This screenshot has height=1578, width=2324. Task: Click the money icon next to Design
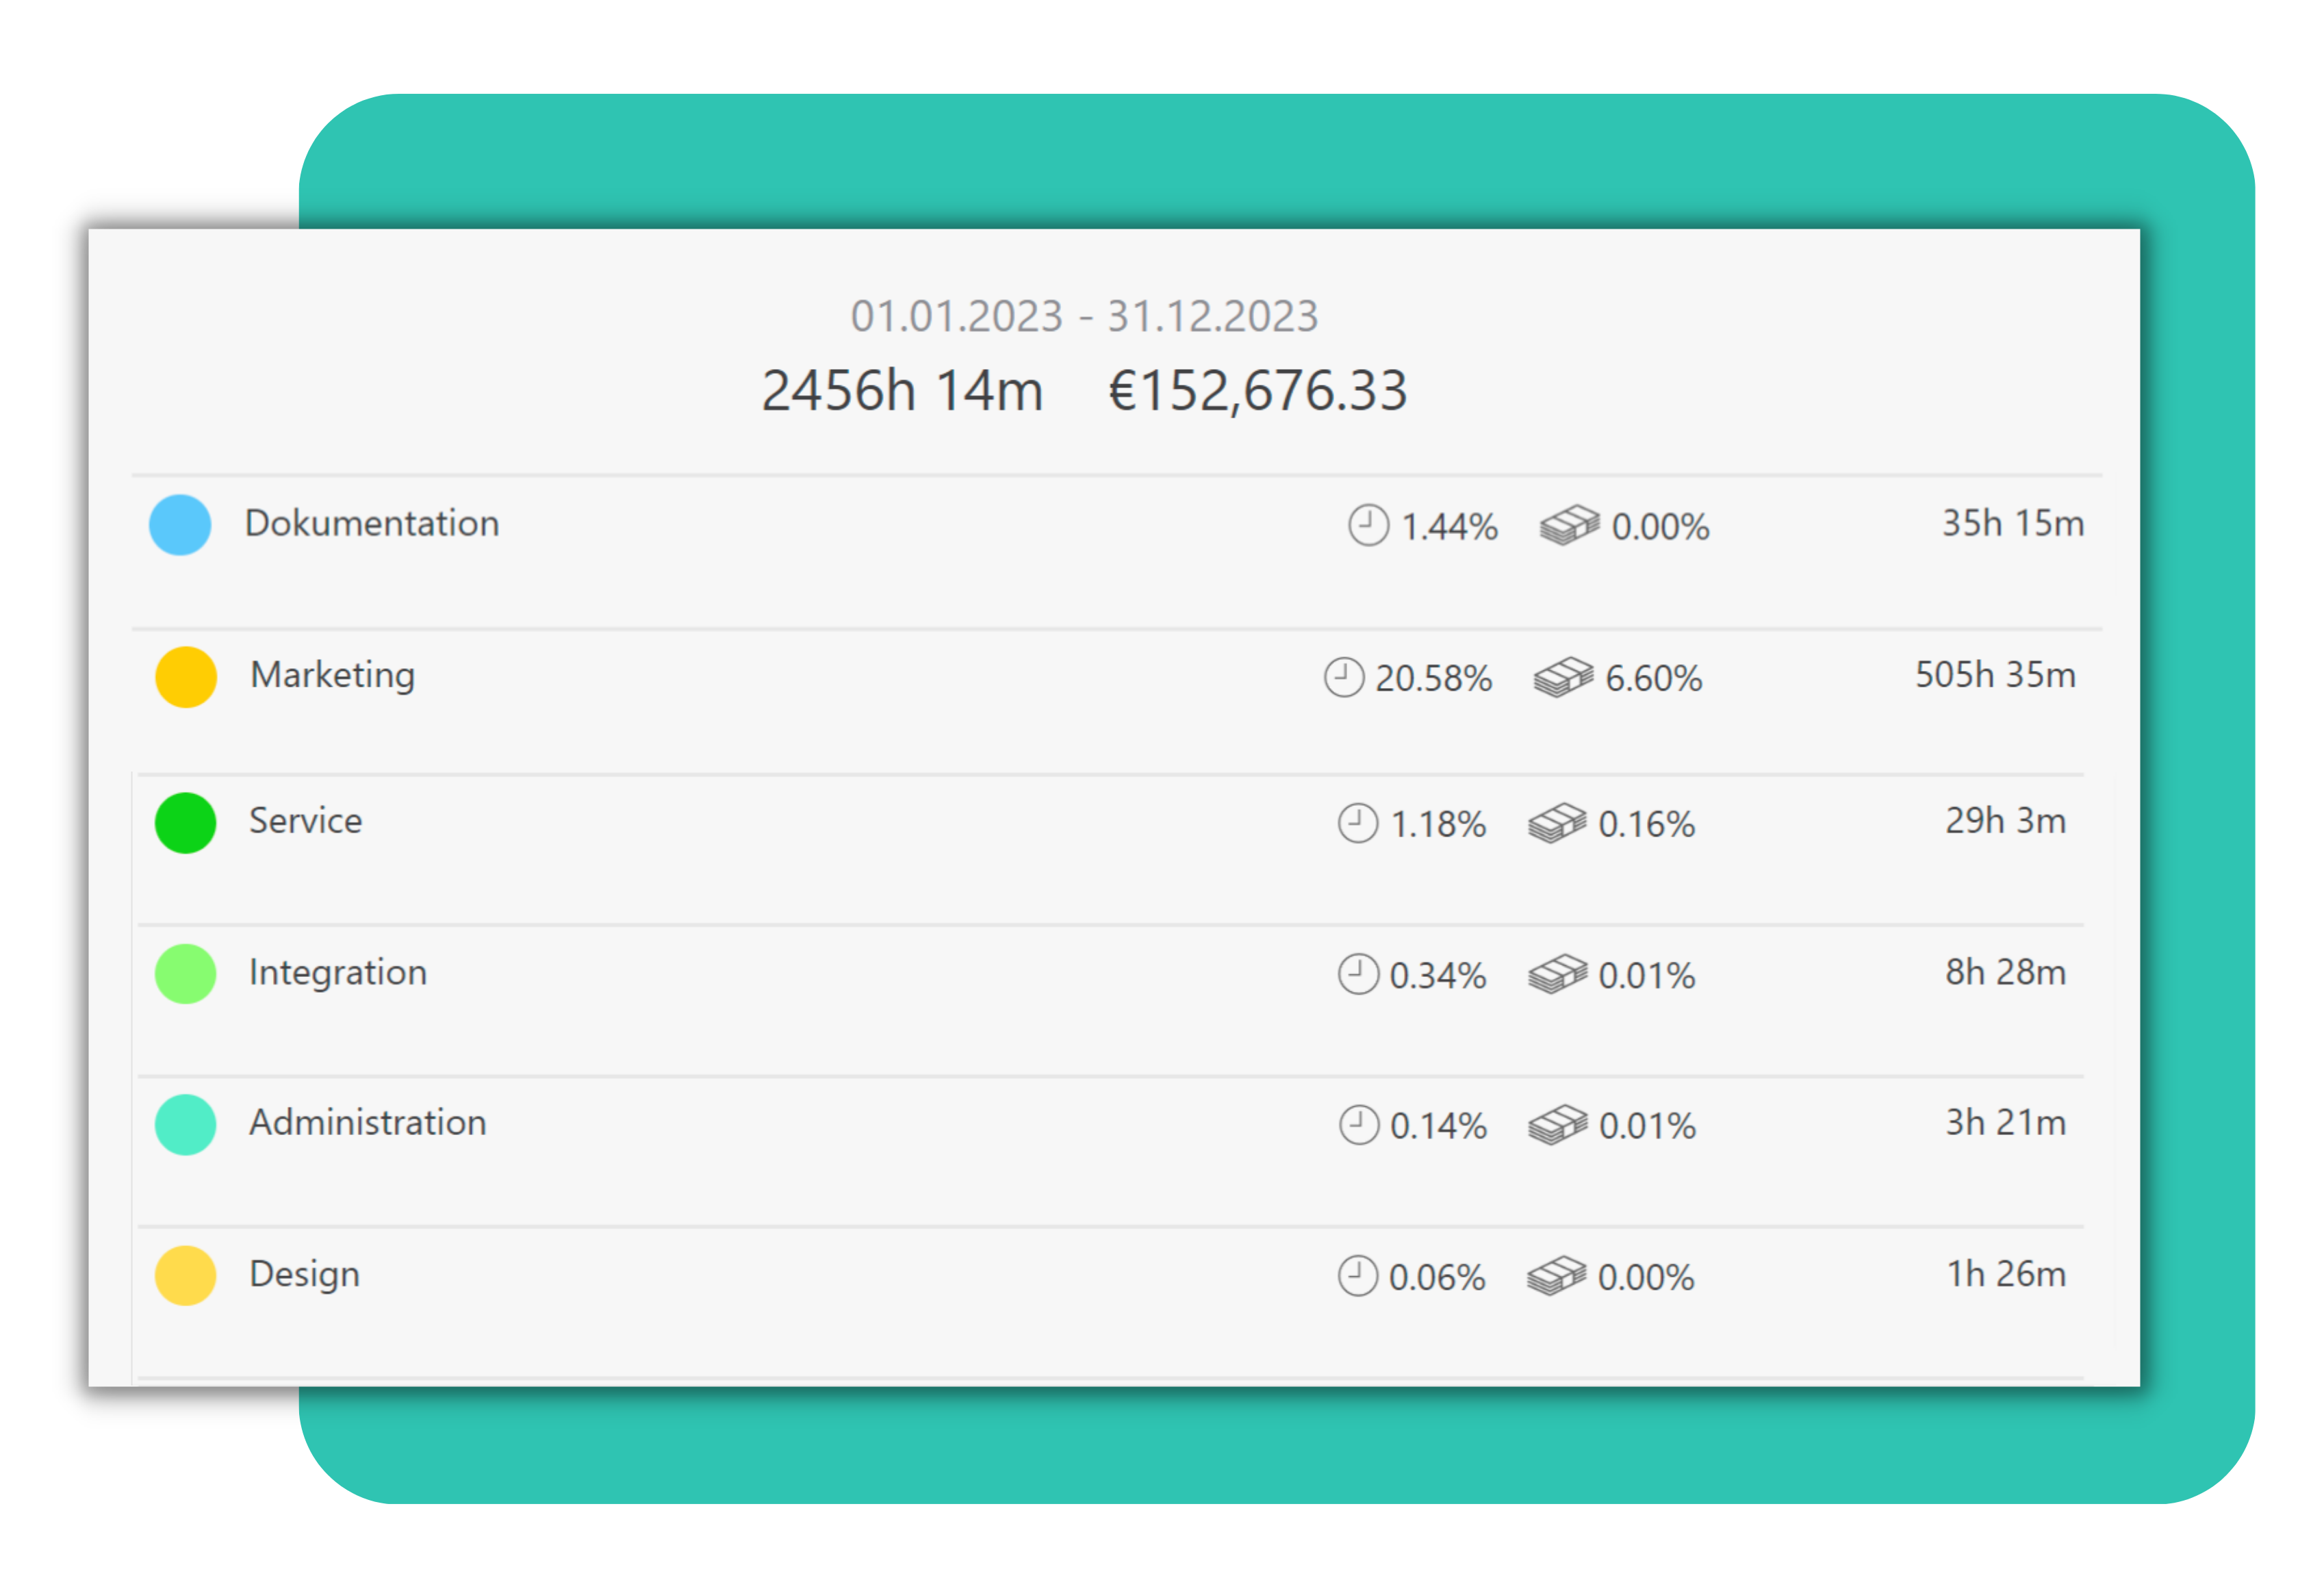(x=1556, y=1277)
